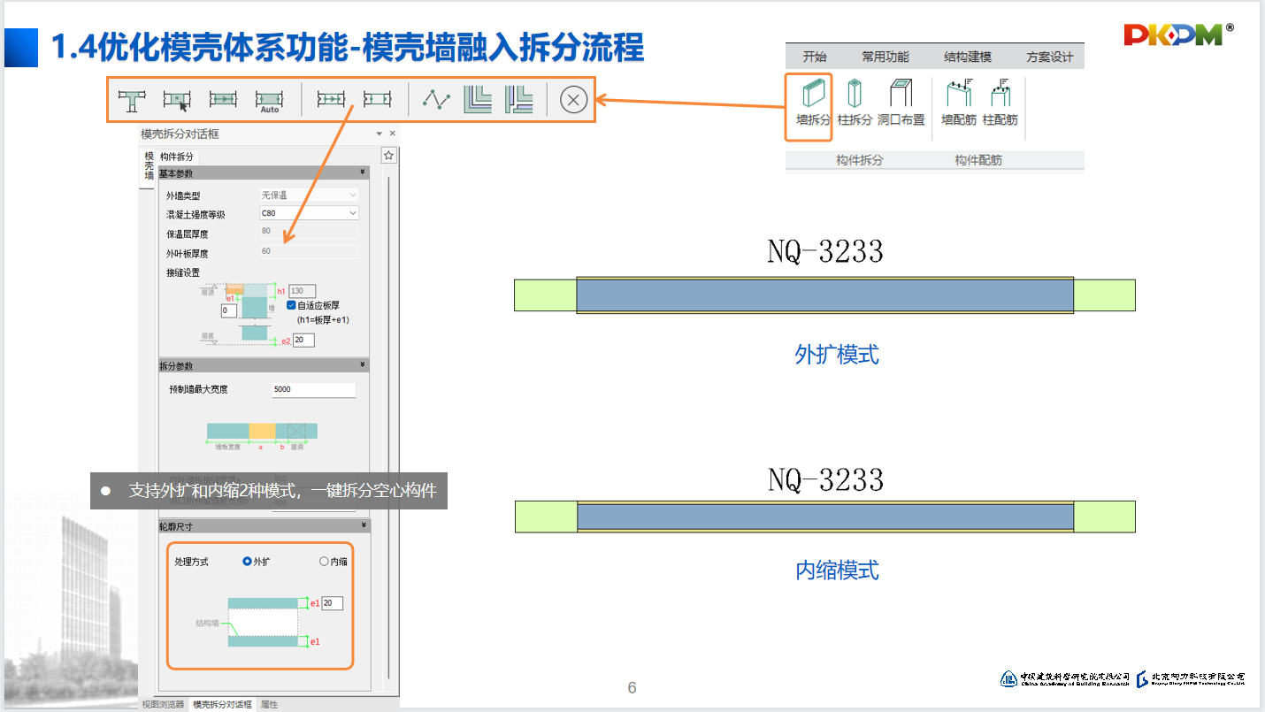This screenshot has height=712, width=1265.
Task: Click the 预制墙最大宽度 field showing 5000
Action: [x=313, y=390]
